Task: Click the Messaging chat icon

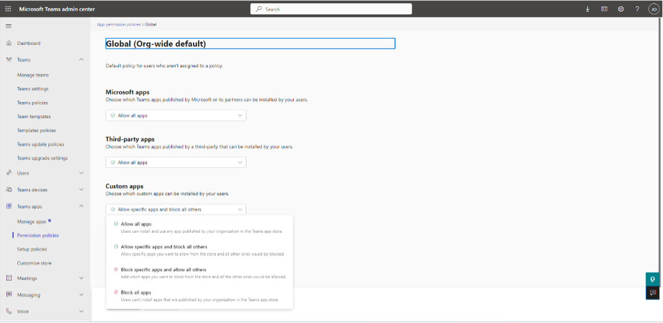Action: click(9, 294)
